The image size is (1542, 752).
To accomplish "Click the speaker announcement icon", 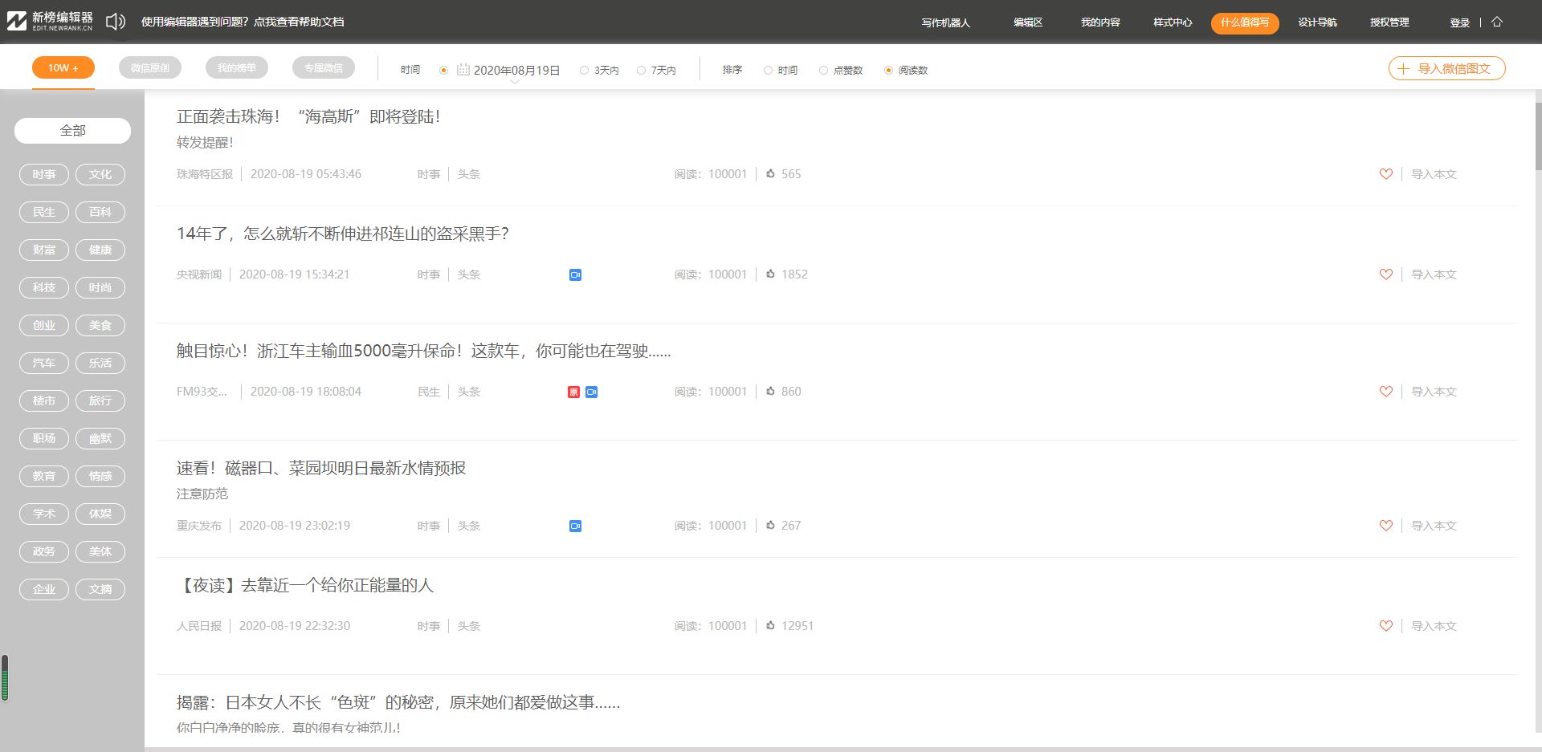I will [x=116, y=22].
